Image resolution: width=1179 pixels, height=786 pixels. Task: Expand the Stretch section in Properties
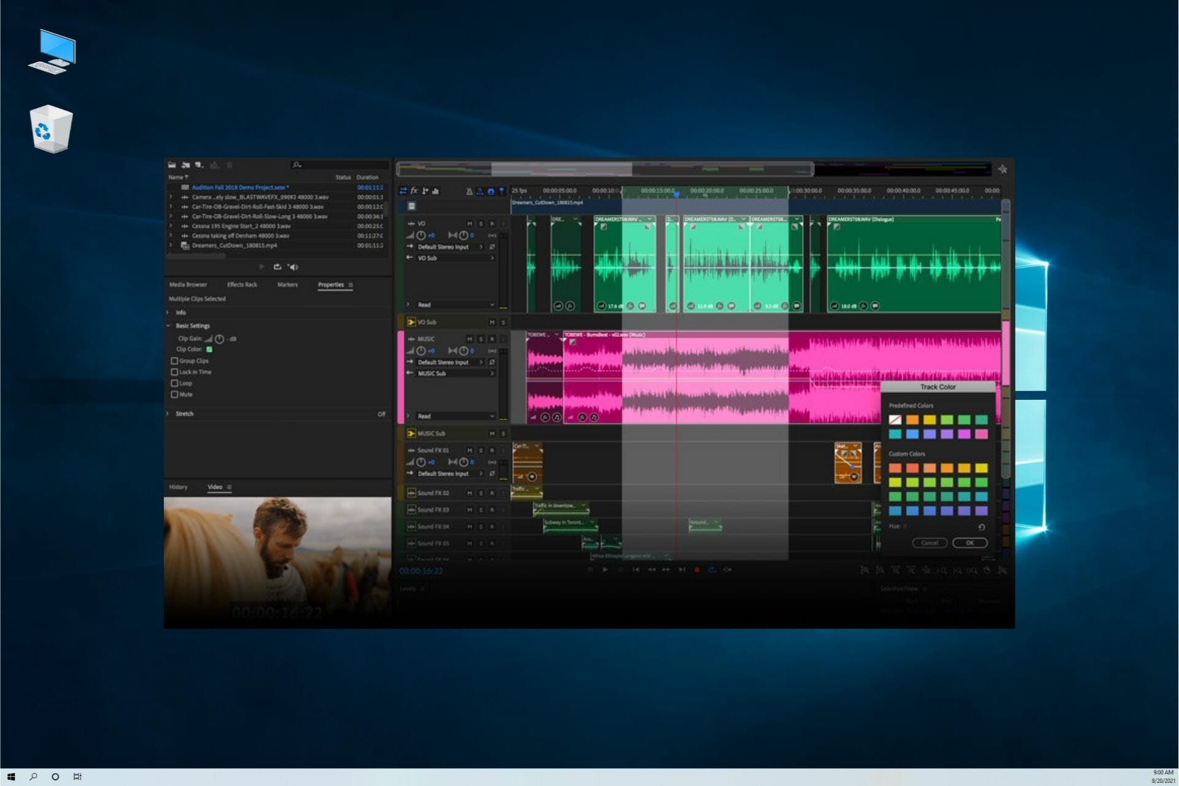(168, 414)
